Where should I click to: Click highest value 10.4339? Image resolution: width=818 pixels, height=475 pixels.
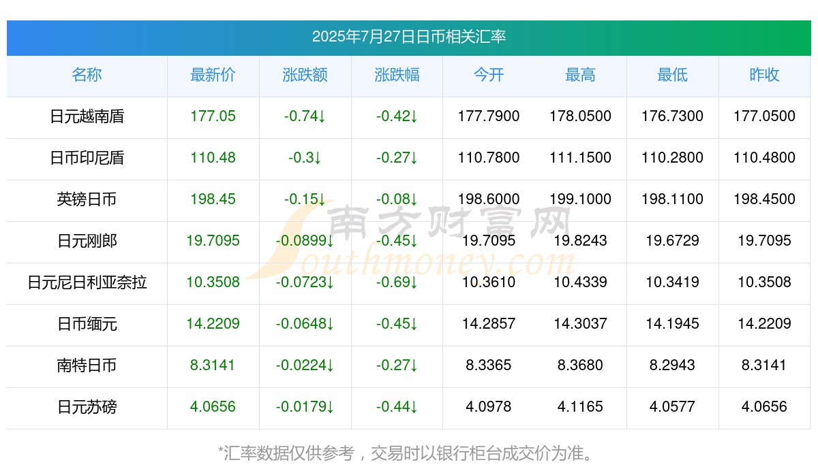coord(581,282)
